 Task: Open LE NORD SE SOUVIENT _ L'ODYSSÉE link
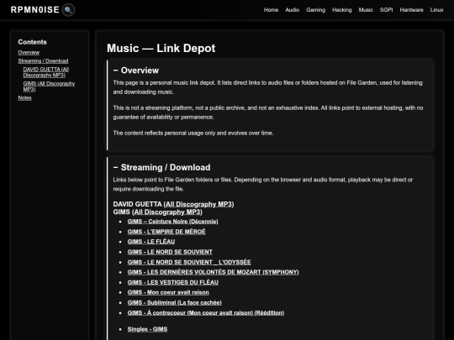[x=189, y=262]
